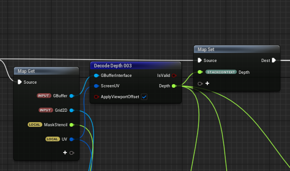The image size is (290, 171).
Task: Click the Decode Depth output pin
Action: 174,86
